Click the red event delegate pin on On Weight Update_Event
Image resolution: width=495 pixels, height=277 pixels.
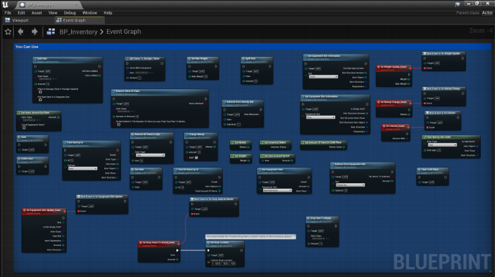(410, 68)
